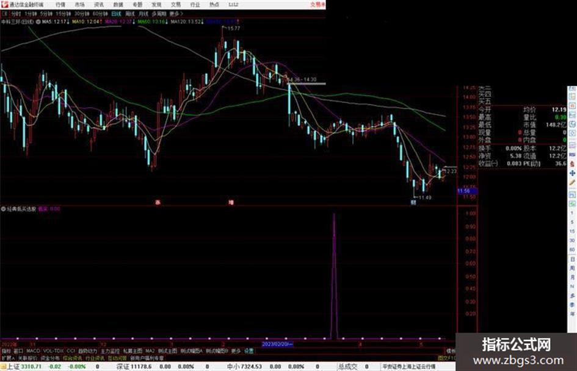Click the red figure icon in sidebar

click(x=572, y=164)
